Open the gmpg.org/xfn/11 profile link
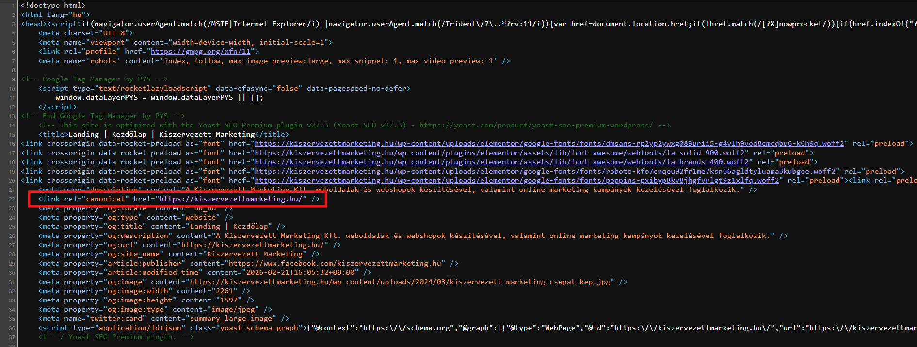917x347 pixels. pyautogui.click(x=201, y=51)
